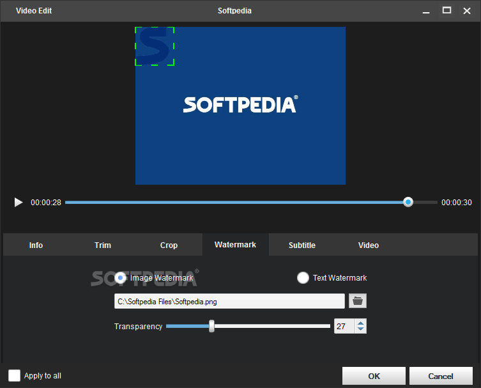Switch to the Video tab
Screen dimensions: 481x388
click(369, 245)
